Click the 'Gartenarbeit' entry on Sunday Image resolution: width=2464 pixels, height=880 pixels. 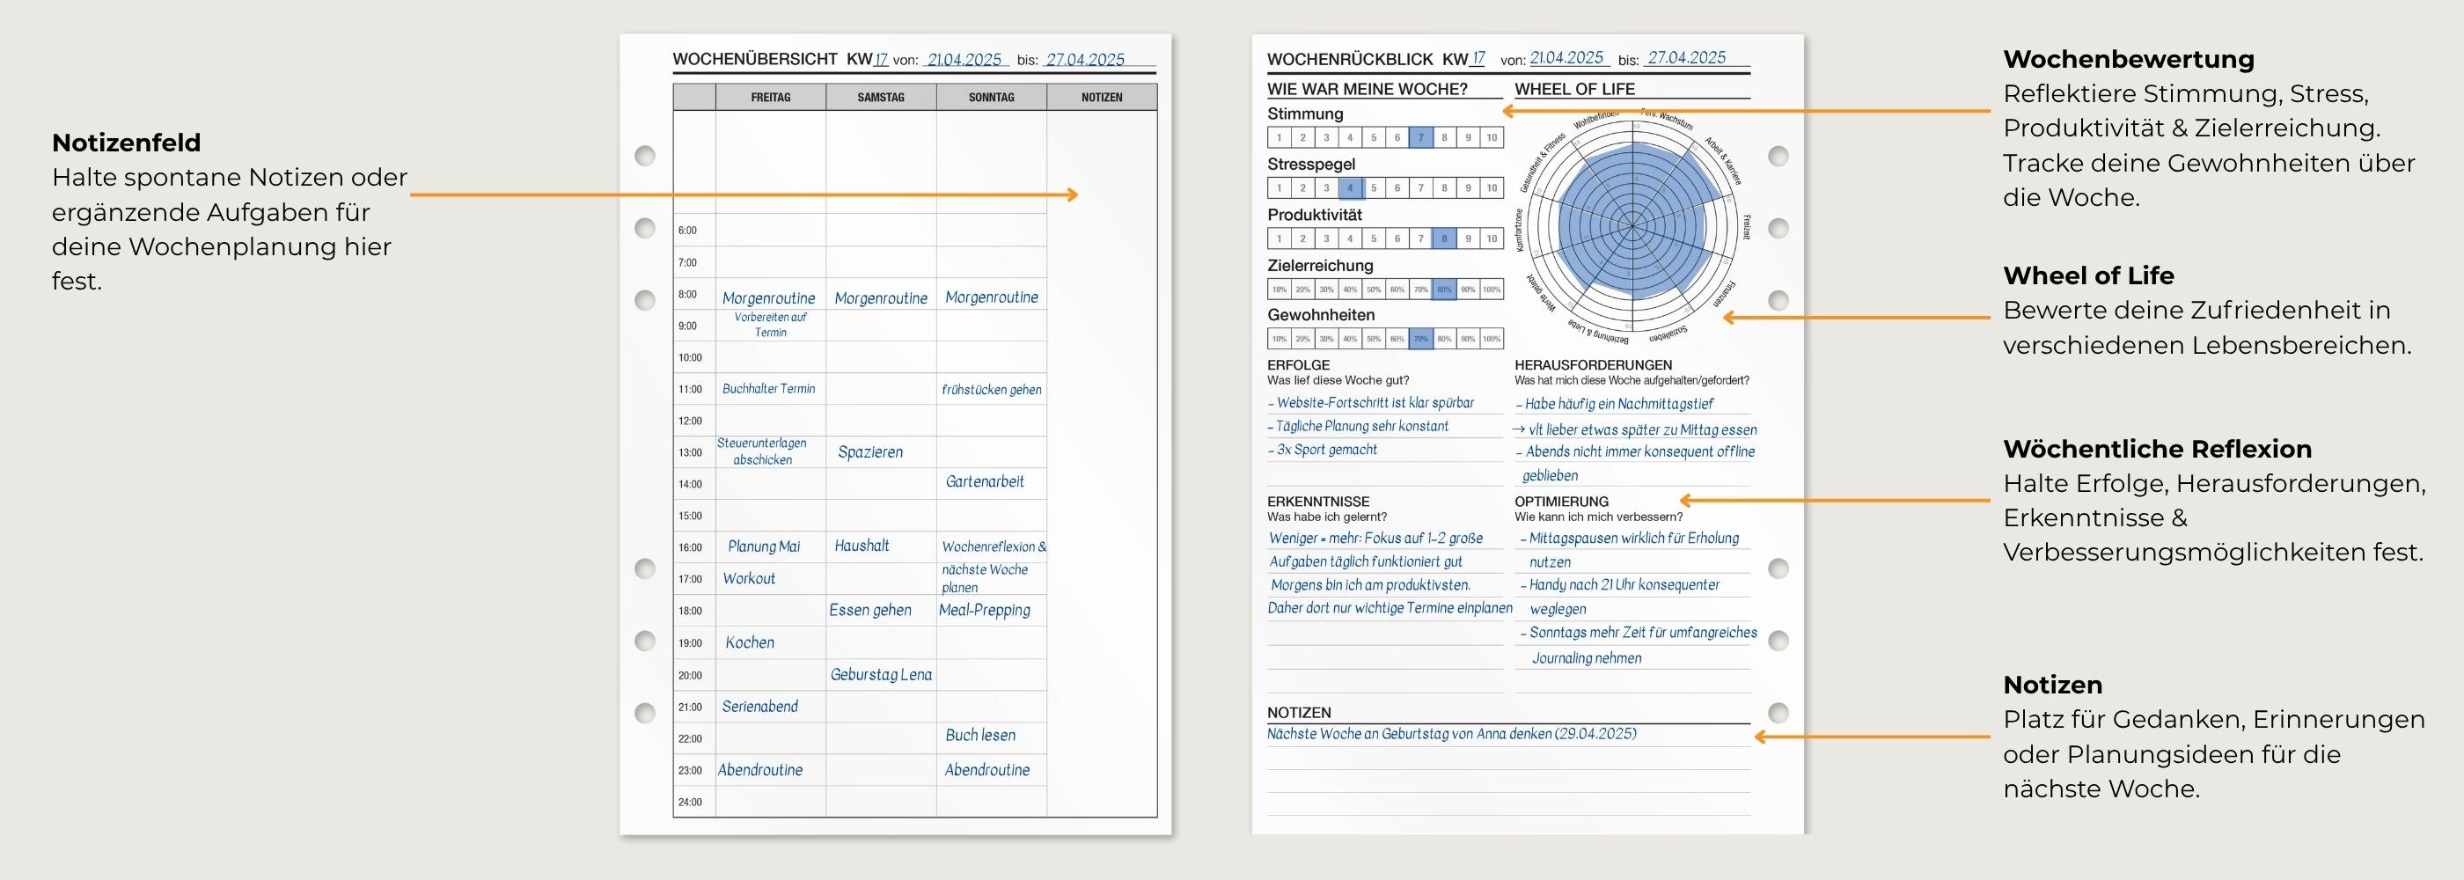tap(984, 482)
